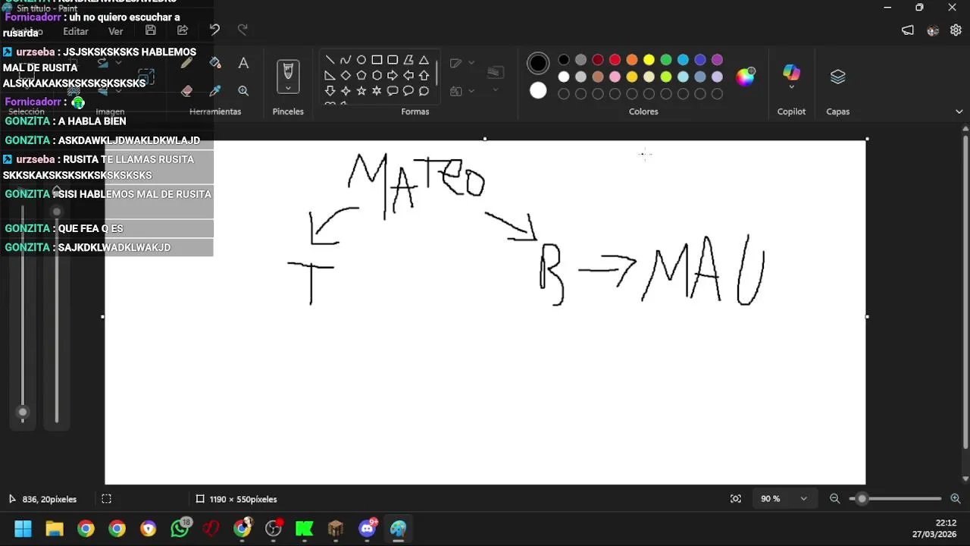Collapse the ribbon with the chevron

coord(959,111)
